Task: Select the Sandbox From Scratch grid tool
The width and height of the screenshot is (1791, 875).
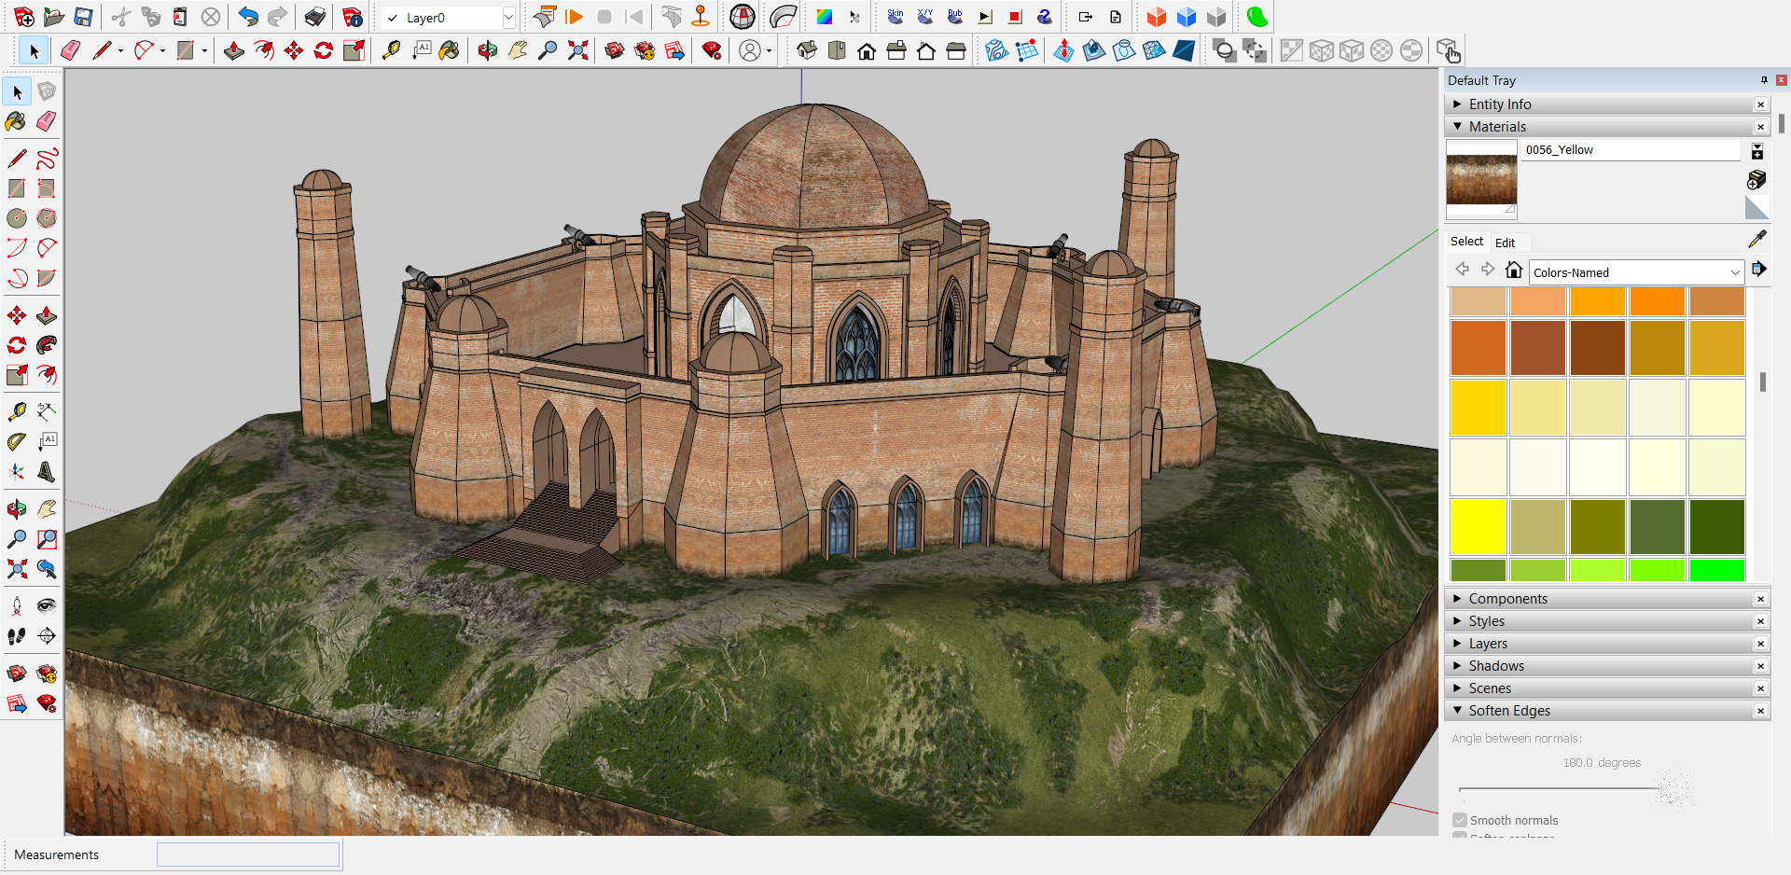Action: coord(1027,50)
